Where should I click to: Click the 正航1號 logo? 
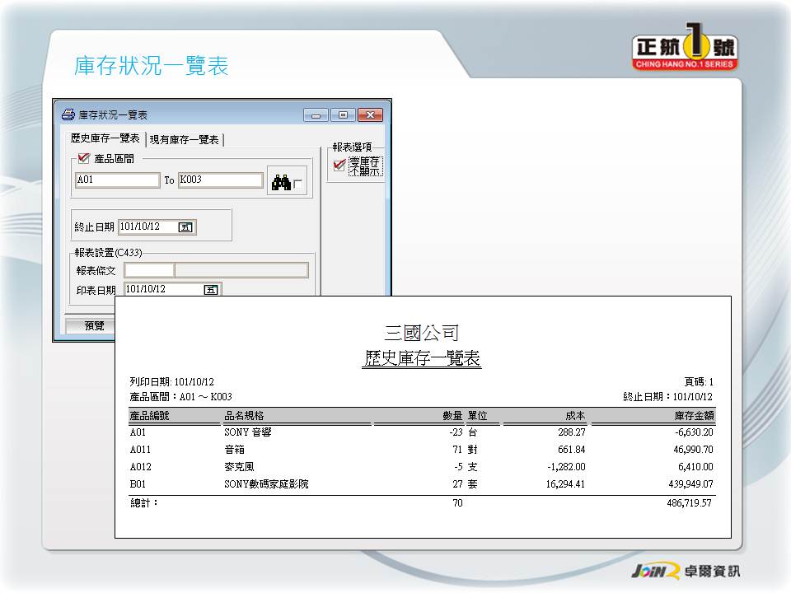(x=685, y=50)
